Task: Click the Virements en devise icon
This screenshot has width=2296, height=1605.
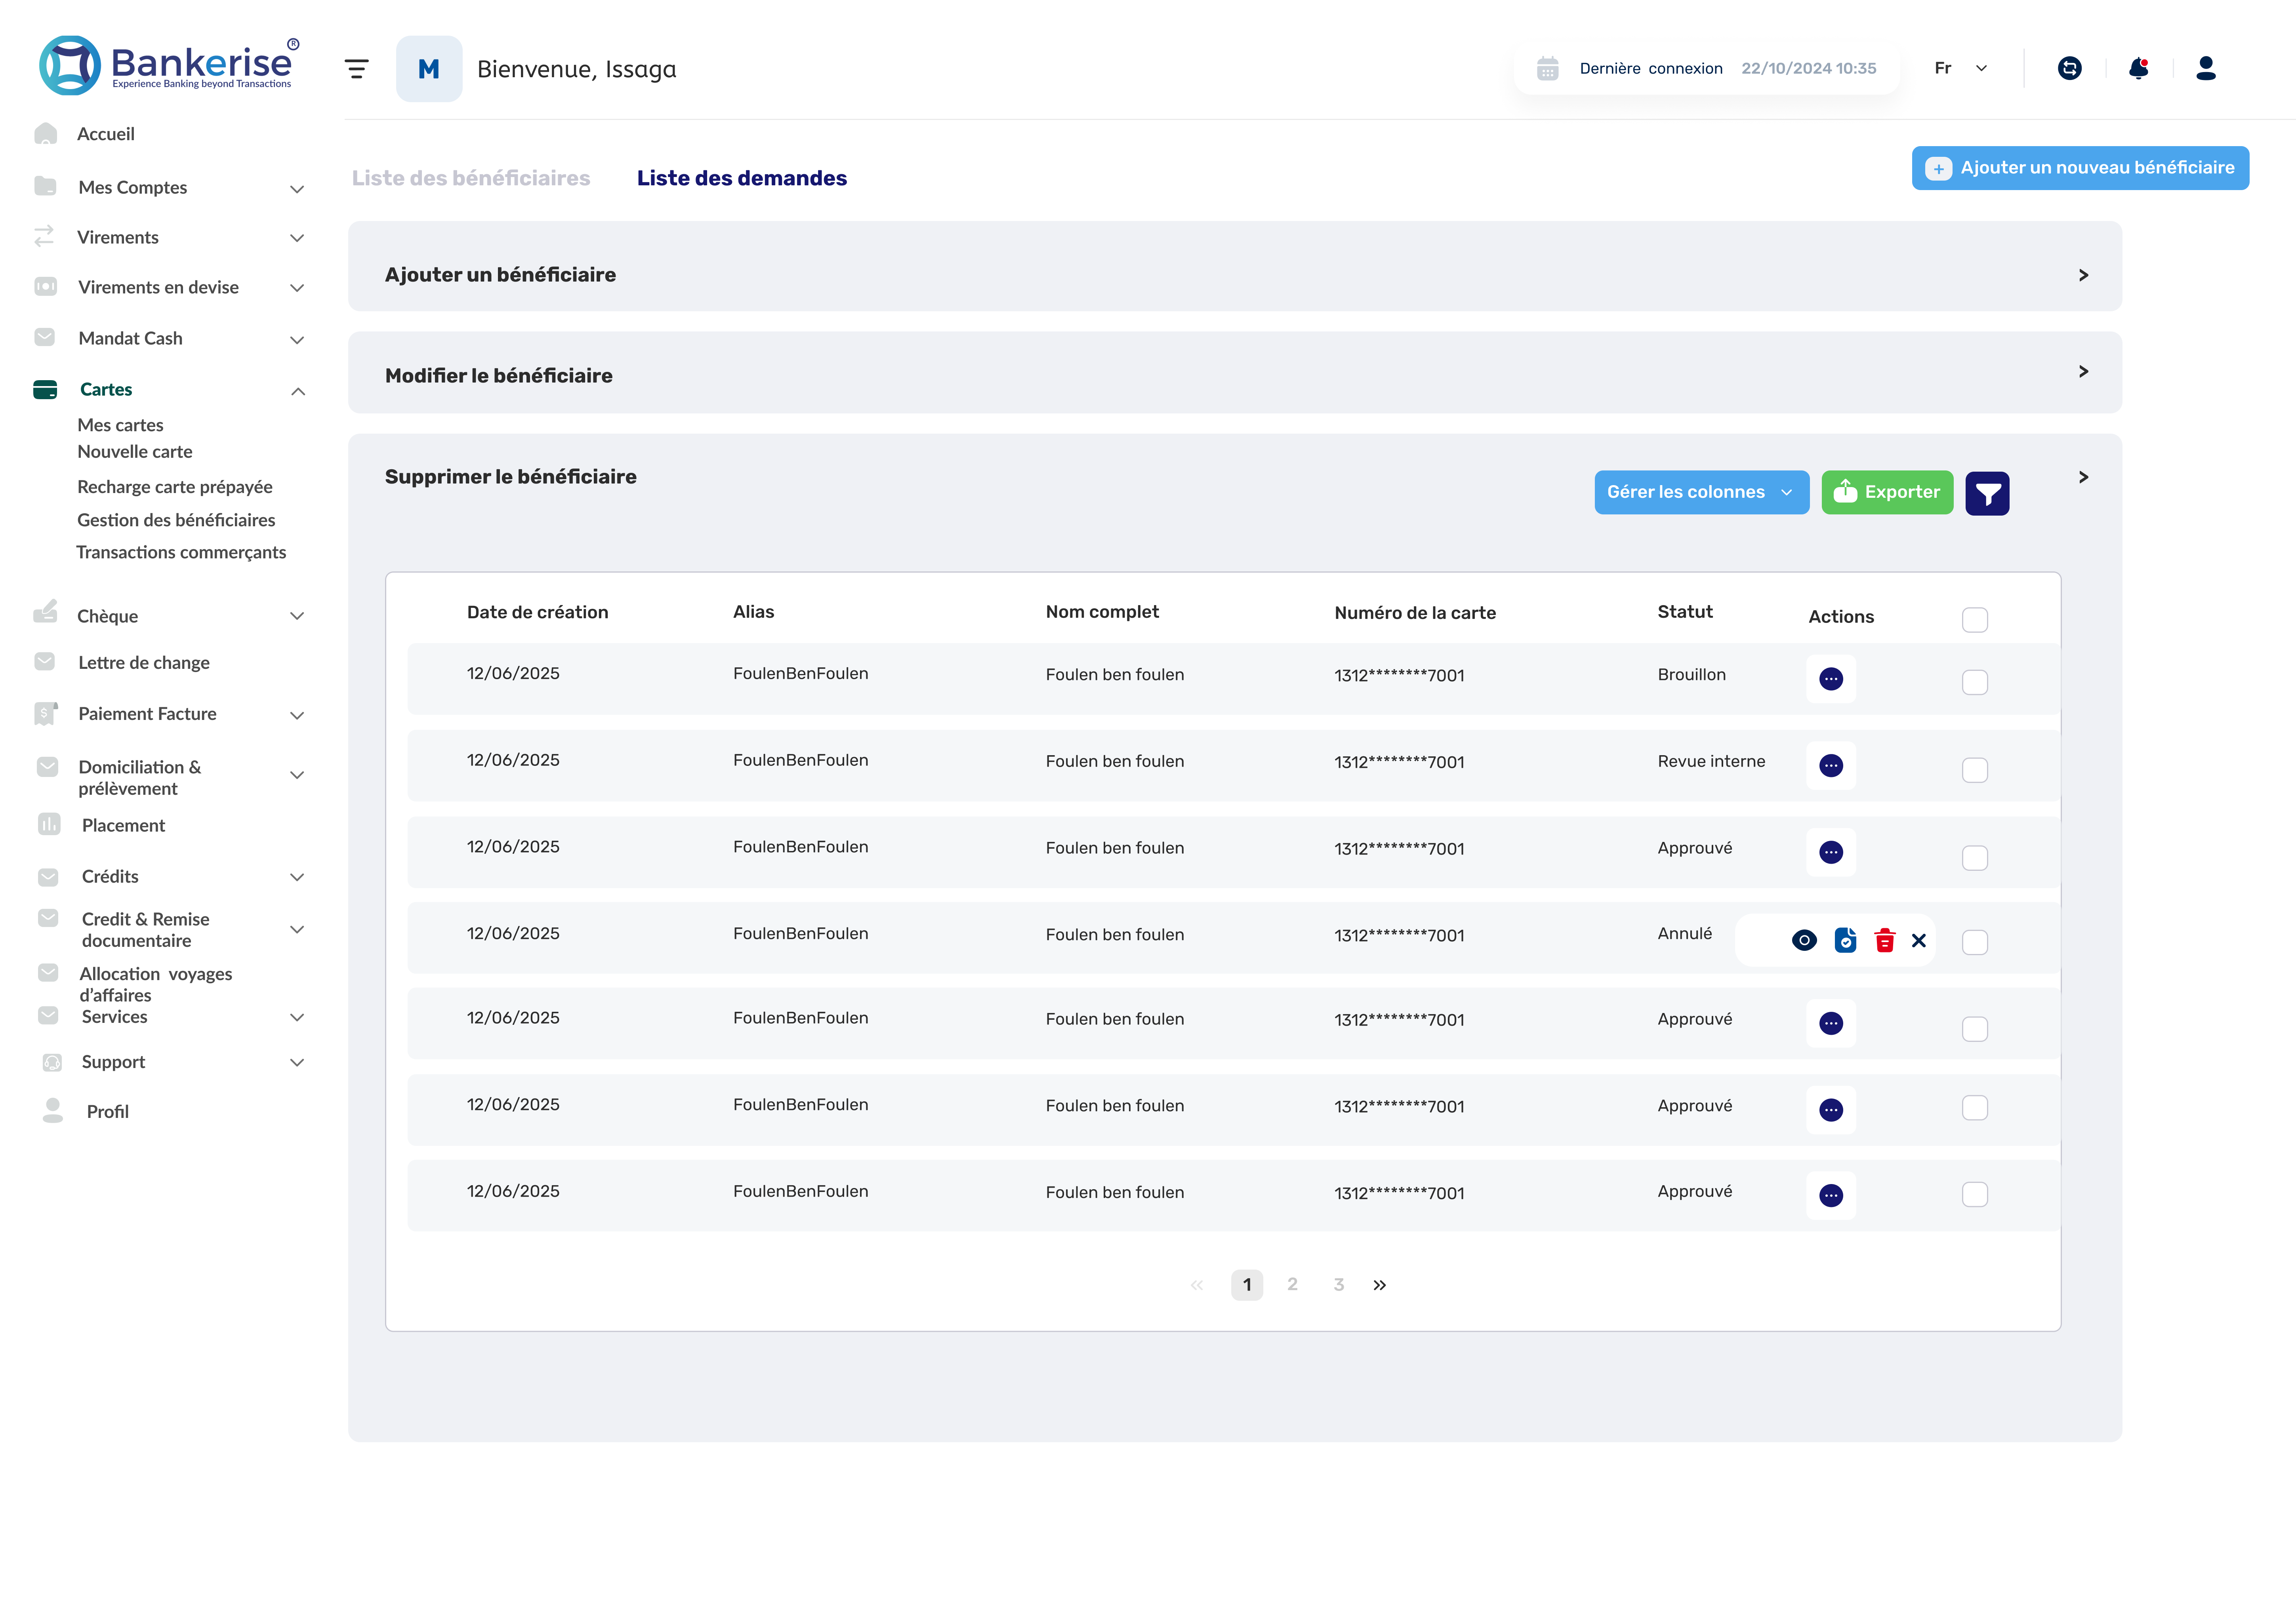Action: [x=45, y=287]
